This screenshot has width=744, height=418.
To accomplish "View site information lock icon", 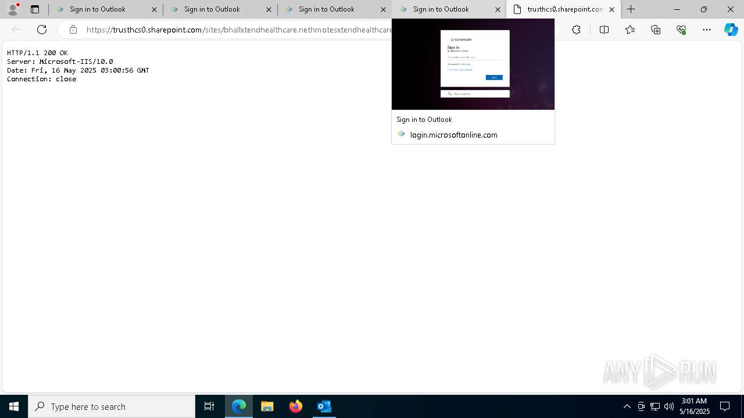I will 73,30.
